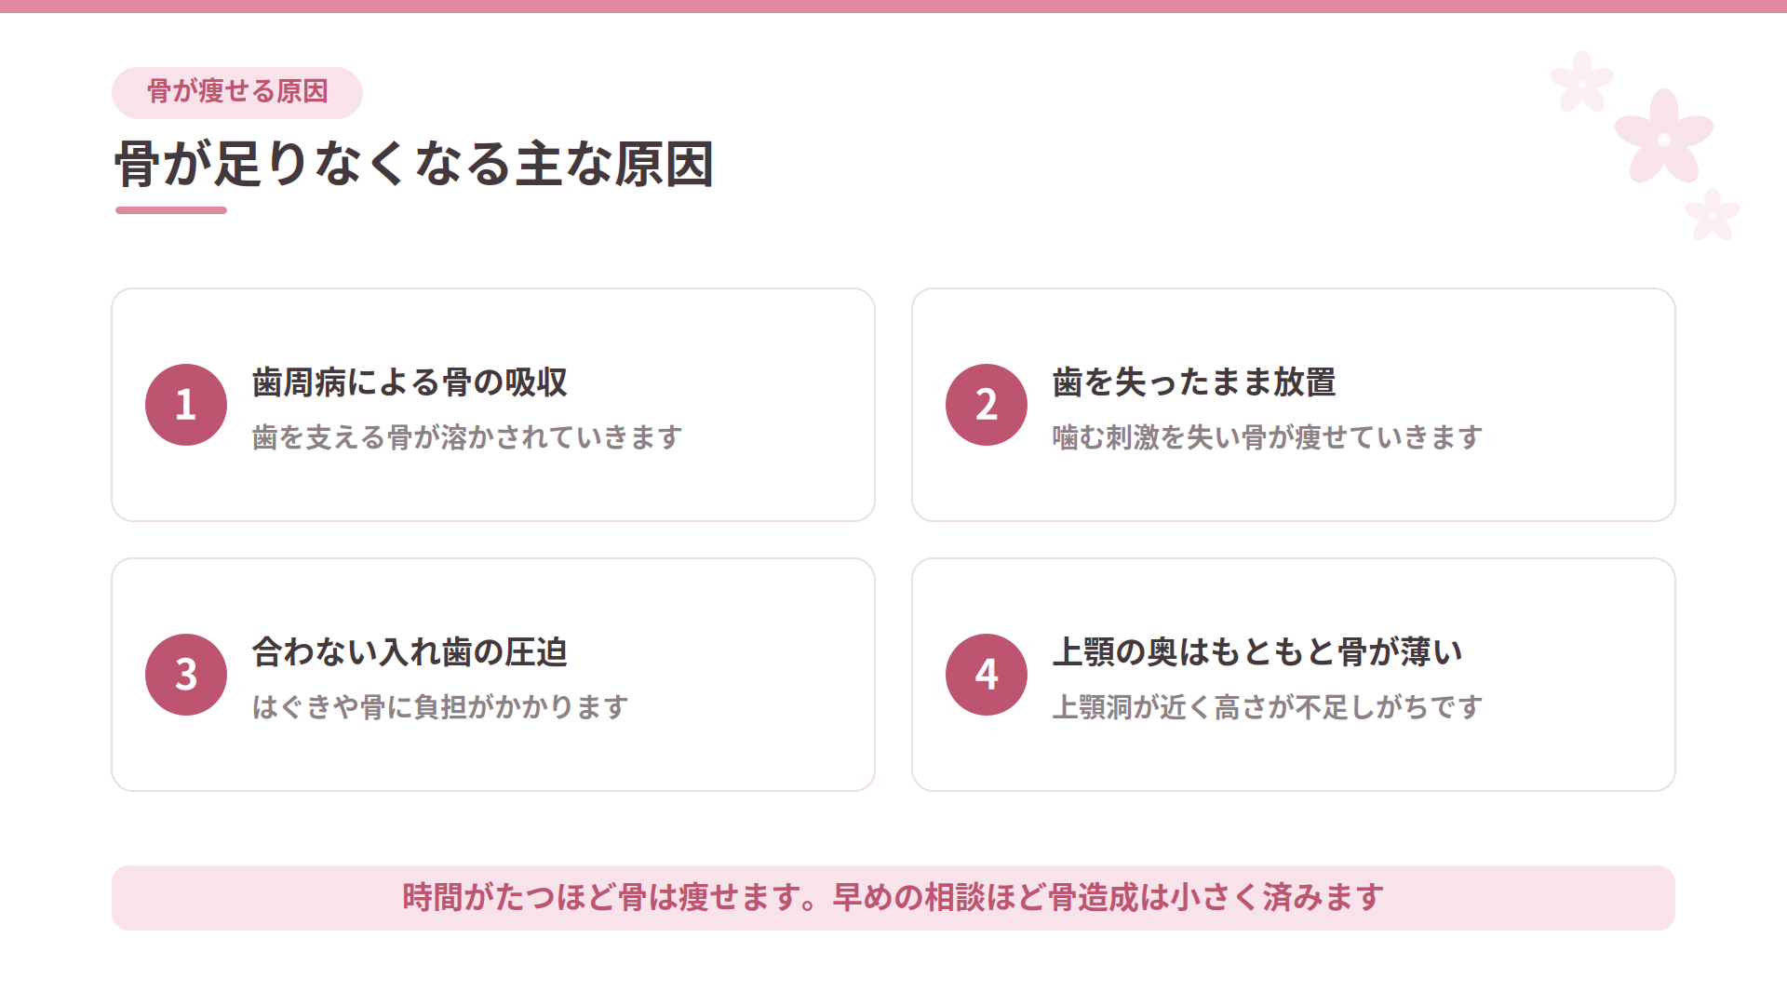
Task: Click the pink underline below the heading
Action: (x=171, y=210)
